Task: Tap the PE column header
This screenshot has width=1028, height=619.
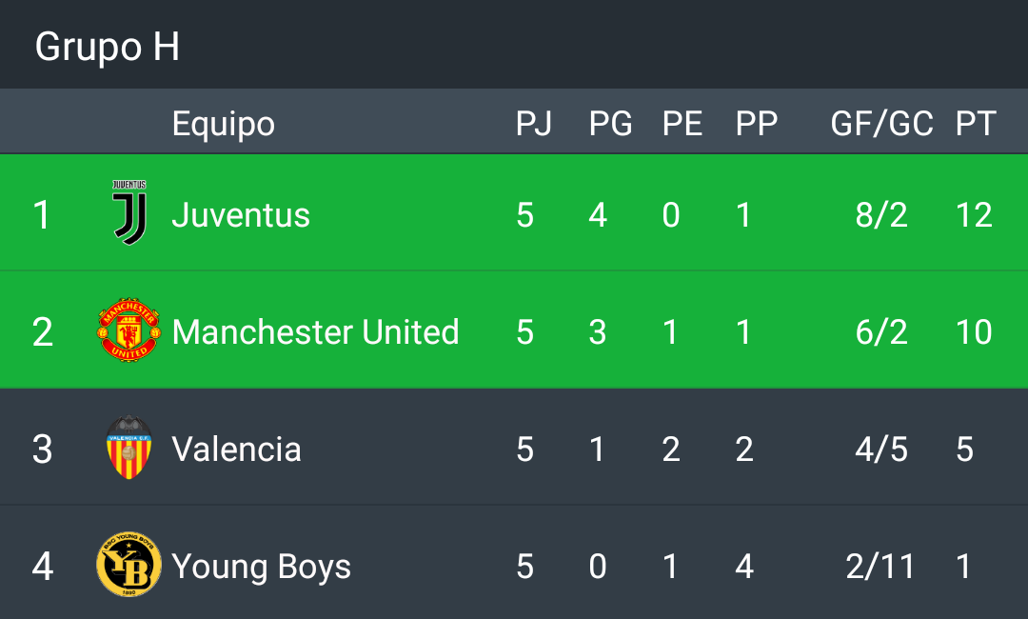Action: click(682, 124)
